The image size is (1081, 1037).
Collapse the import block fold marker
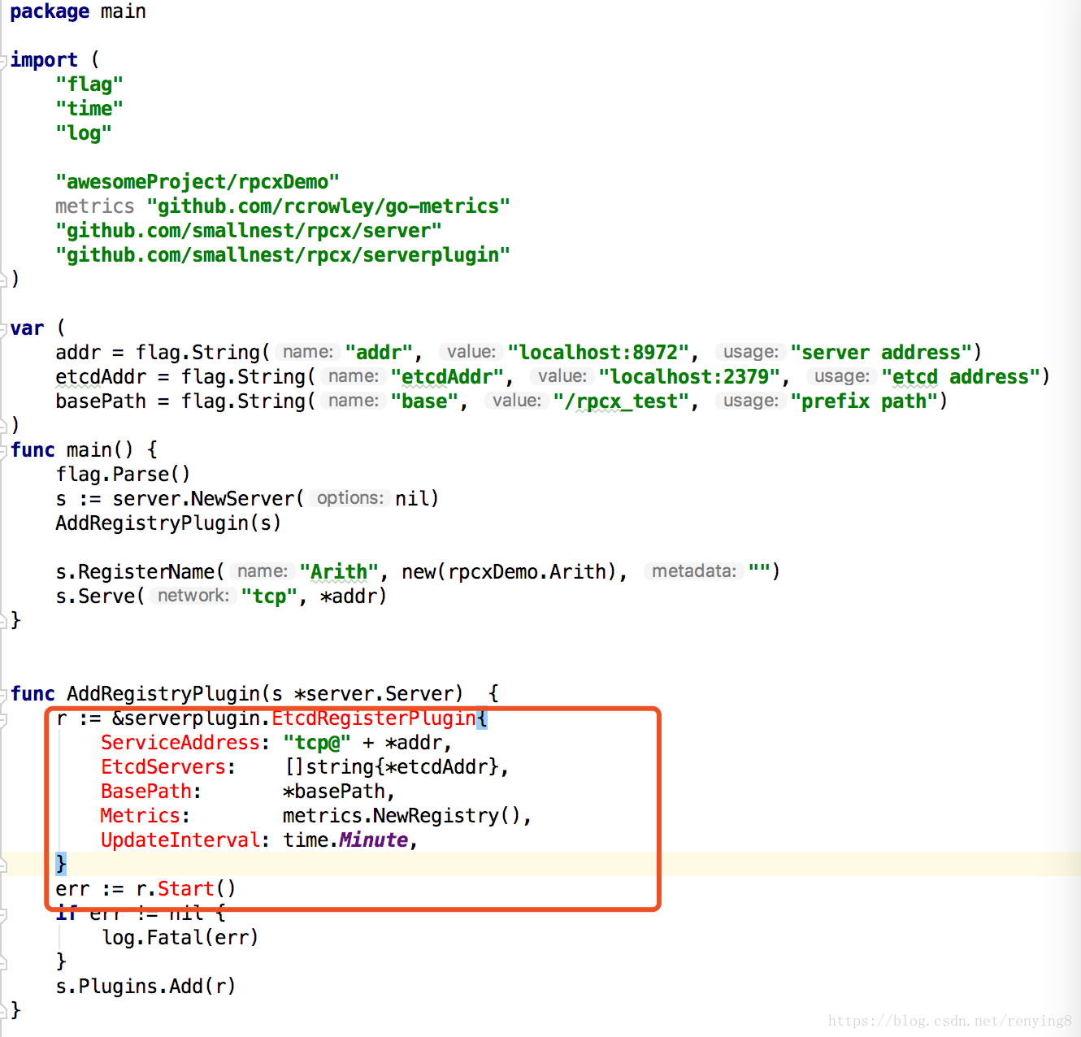pyautogui.click(x=3, y=60)
